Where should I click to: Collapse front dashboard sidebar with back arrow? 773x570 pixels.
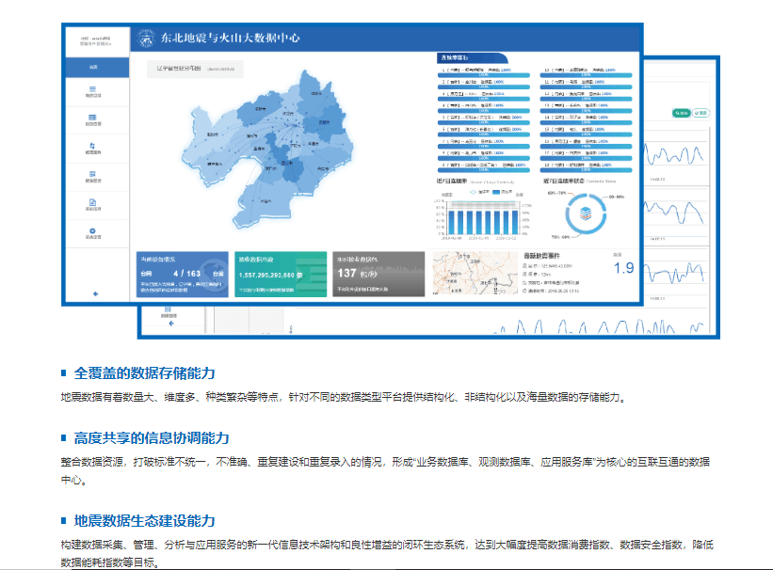pyautogui.click(x=96, y=293)
